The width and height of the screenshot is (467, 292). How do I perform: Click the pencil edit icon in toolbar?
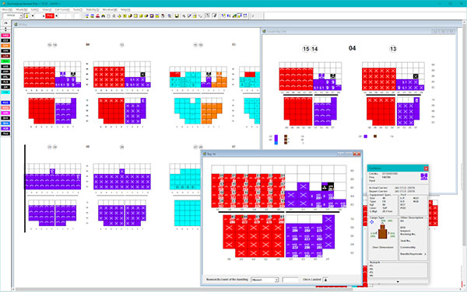(x=189, y=16)
